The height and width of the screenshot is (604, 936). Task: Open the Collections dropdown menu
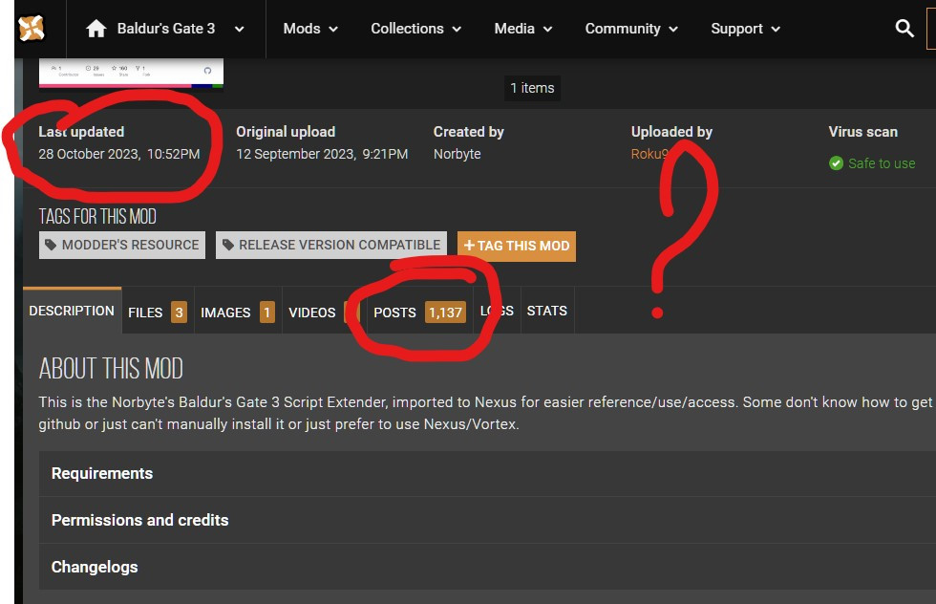pyautogui.click(x=415, y=29)
